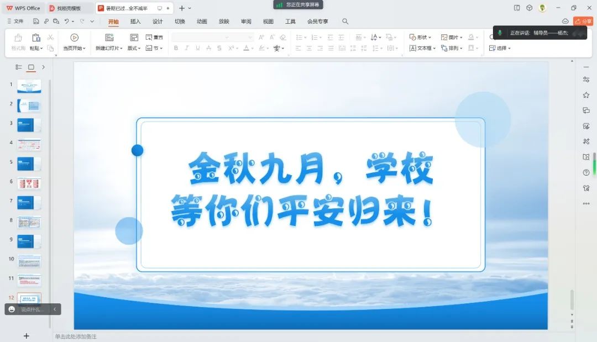Viewport: 597px width, 342px height.
Task: Toggle Underline (U) formatting
Action: click(197, 48)
